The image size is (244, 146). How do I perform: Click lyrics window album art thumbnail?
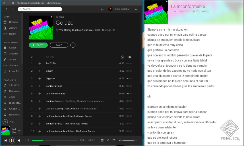(156, 12)
